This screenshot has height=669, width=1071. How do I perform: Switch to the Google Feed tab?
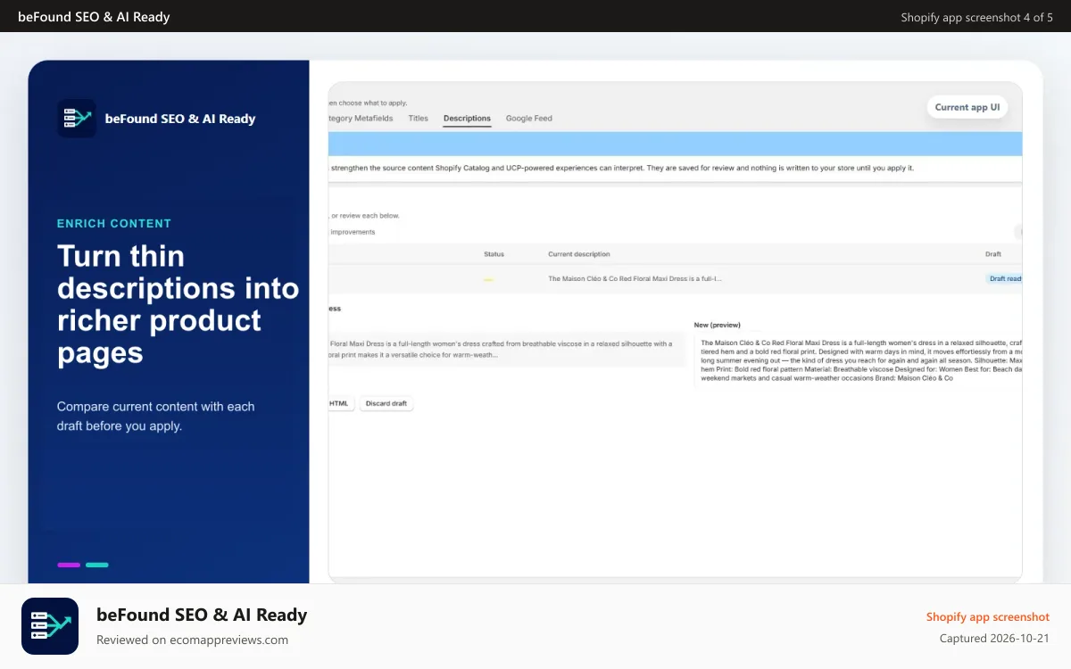point(529,118)
